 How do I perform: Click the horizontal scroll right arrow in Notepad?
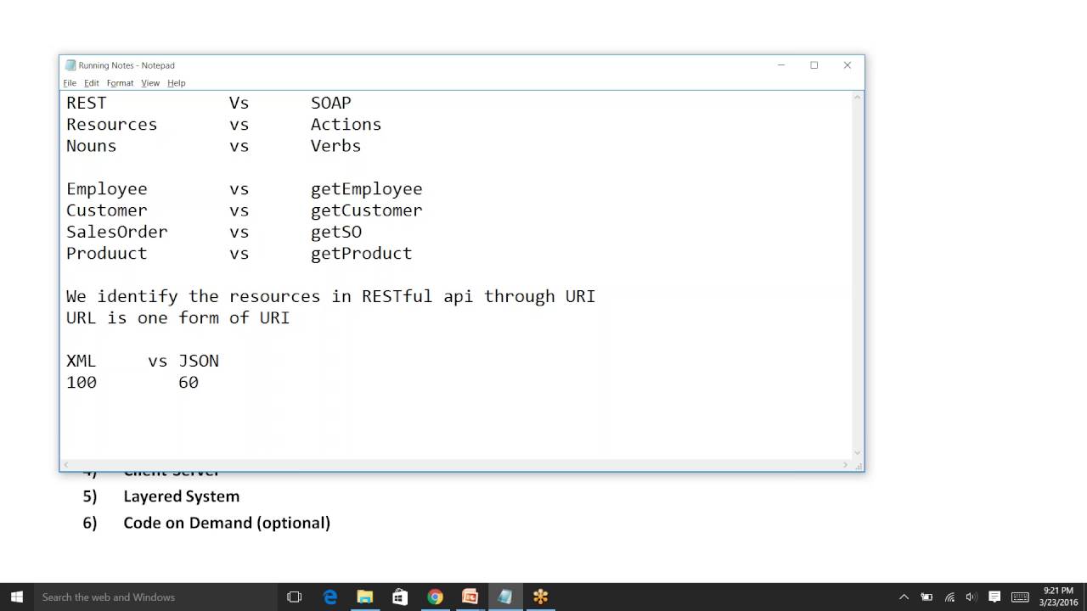point(844,465)
